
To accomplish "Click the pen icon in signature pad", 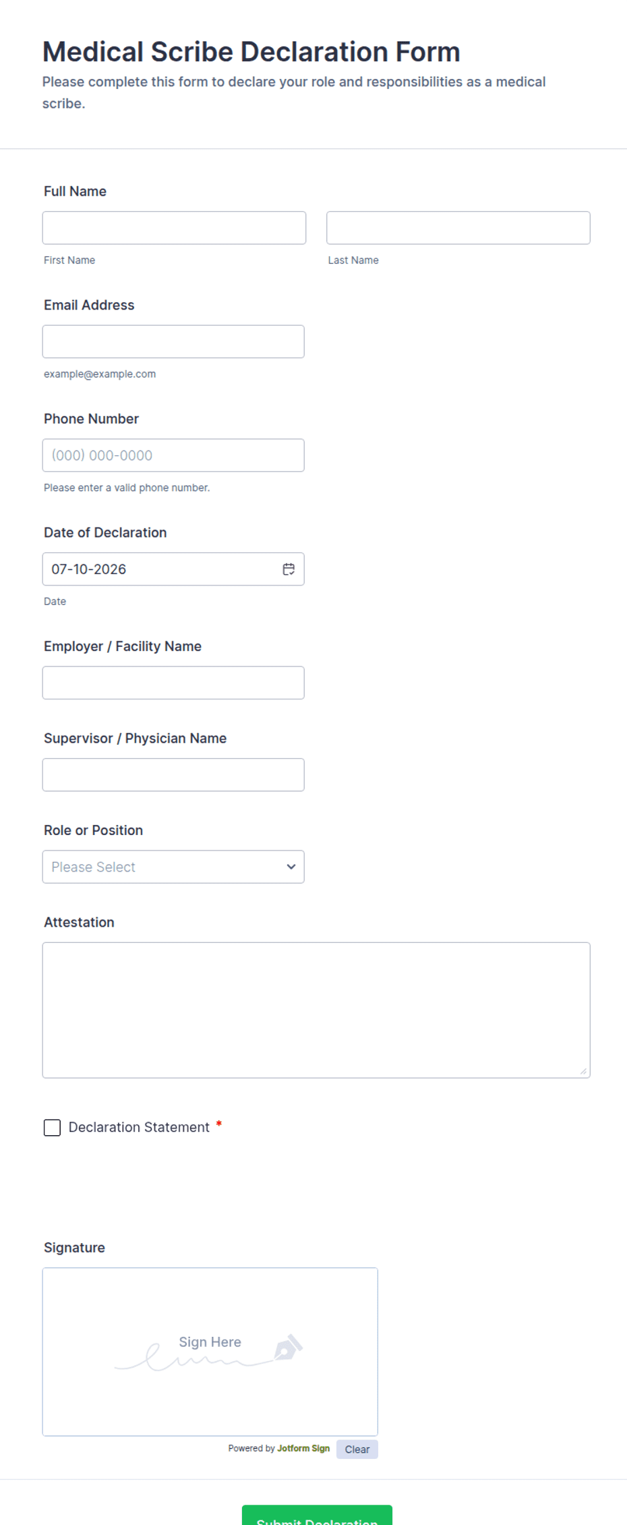I will click(288, 1347).
